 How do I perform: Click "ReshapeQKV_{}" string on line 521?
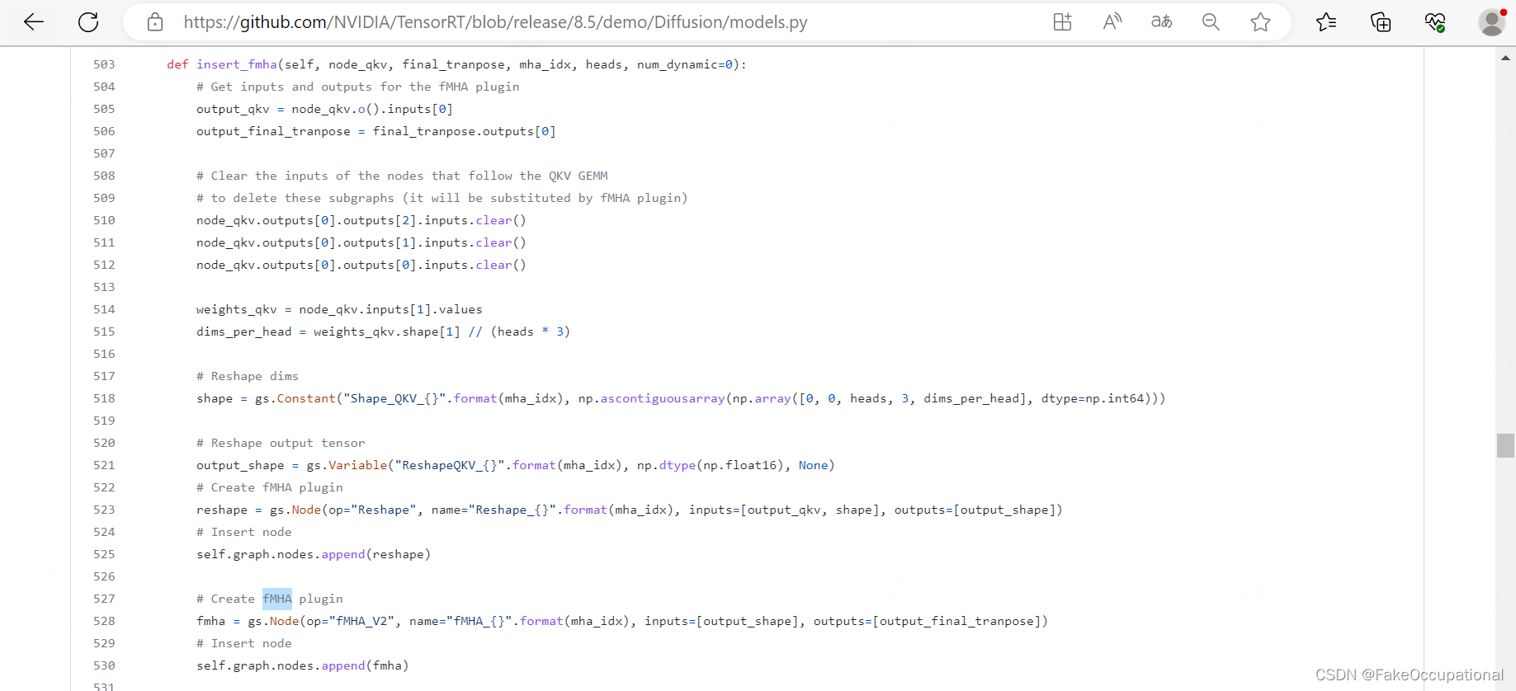(450, 465)
